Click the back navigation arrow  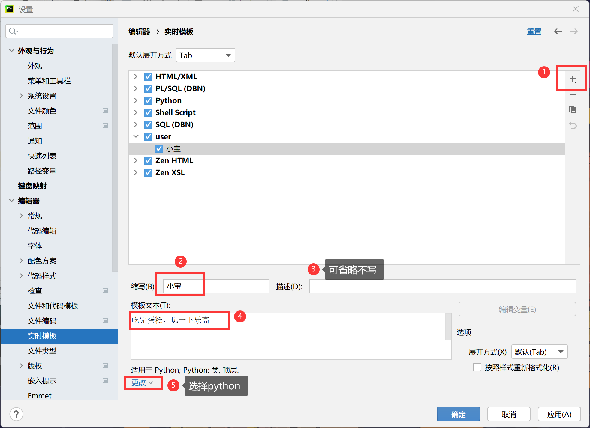pyautogui.click(x=558, y=31)
